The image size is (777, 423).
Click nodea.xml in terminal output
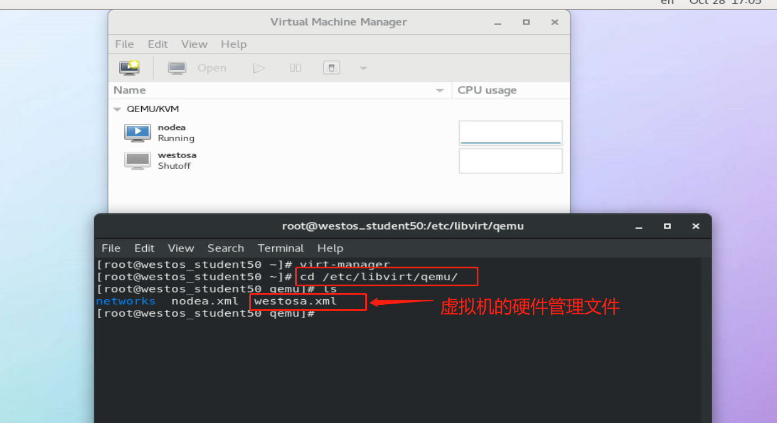[x=205, y=301]
